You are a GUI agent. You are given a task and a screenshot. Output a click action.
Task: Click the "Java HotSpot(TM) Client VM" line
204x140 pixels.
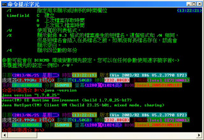tap(83, 105)
